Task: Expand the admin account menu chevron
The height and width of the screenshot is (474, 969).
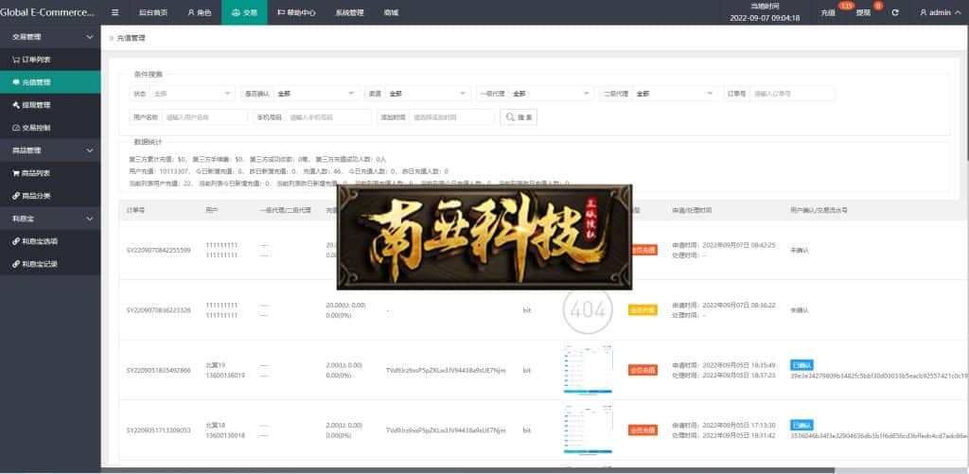Action: pyautogui.click(x=958, y=12)
